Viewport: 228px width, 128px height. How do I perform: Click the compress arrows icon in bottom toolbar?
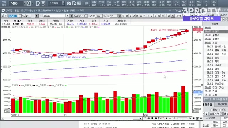click(149, 118)
